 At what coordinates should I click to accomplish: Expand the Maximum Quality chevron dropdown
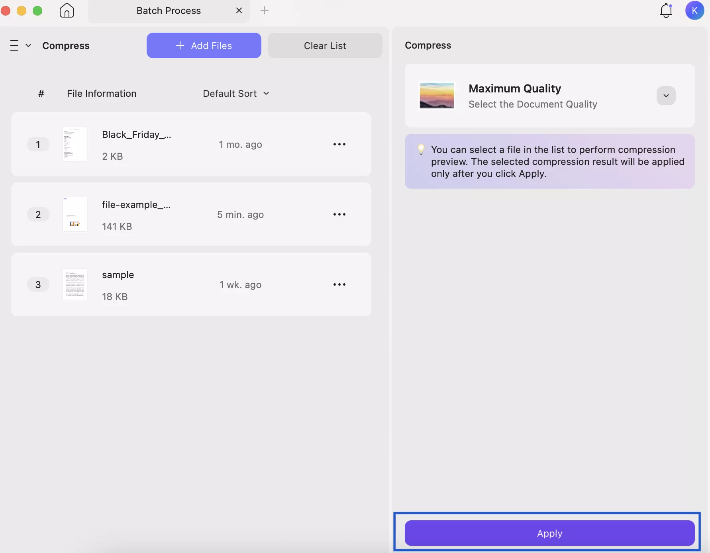[x=666, y=96]
